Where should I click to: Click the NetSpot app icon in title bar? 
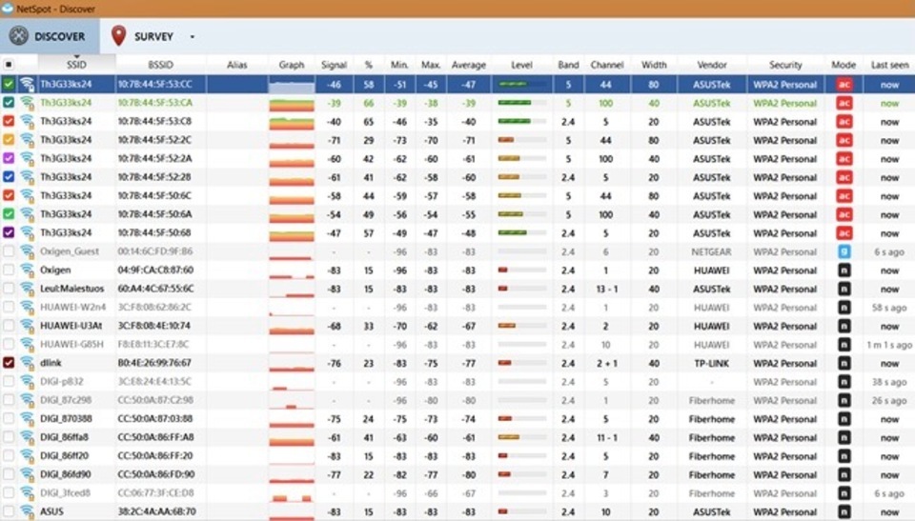[x=8, y=9]
